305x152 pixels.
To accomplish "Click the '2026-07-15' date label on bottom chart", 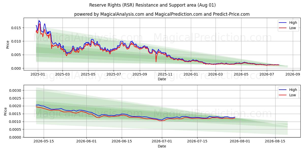I will (x=197, y=141).
